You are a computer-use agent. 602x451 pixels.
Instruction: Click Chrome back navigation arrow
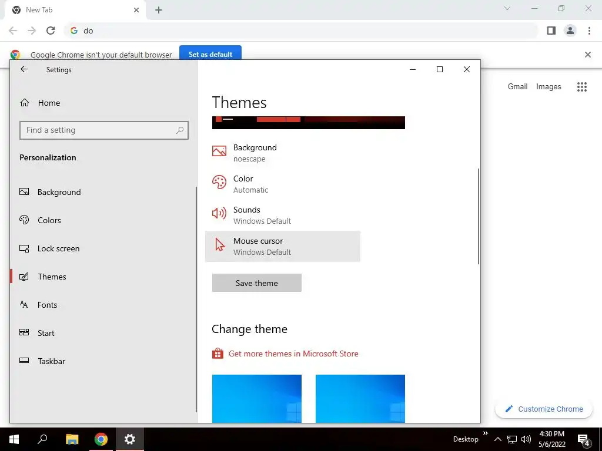(x=13, y=31)
